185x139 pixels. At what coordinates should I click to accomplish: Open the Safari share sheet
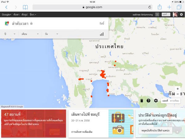tap(159, 7)
